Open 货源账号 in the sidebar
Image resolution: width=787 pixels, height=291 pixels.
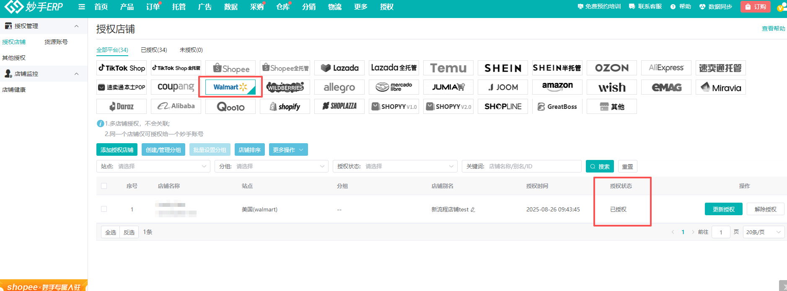point(56,42)
